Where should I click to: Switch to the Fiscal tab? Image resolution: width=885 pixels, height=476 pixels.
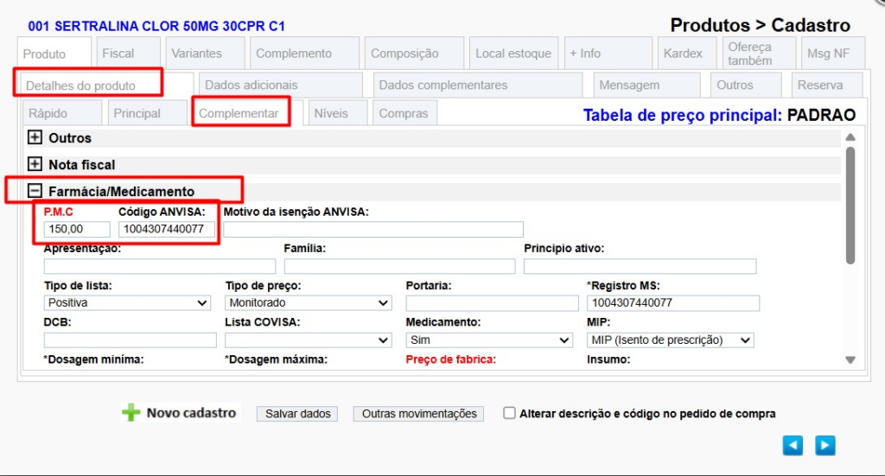click(x=129, y=53)
